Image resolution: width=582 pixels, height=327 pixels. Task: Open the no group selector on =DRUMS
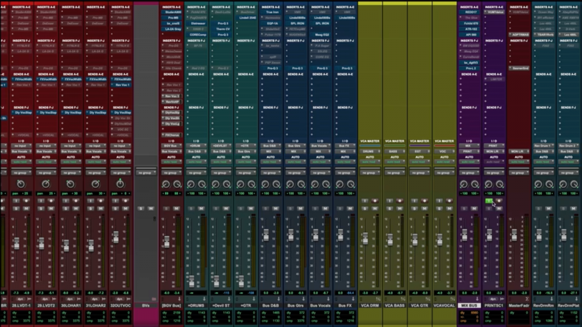197,172
